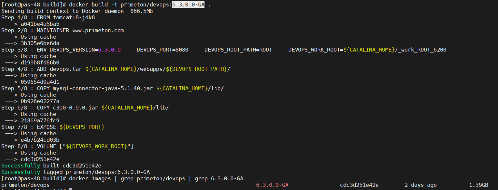Click 'Step 8/8' label
This screenshot has height=190, width=498.
pos(14,146)
